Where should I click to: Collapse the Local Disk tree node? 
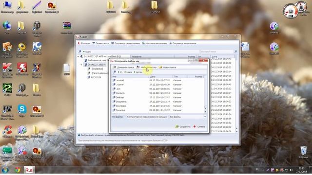78,56
